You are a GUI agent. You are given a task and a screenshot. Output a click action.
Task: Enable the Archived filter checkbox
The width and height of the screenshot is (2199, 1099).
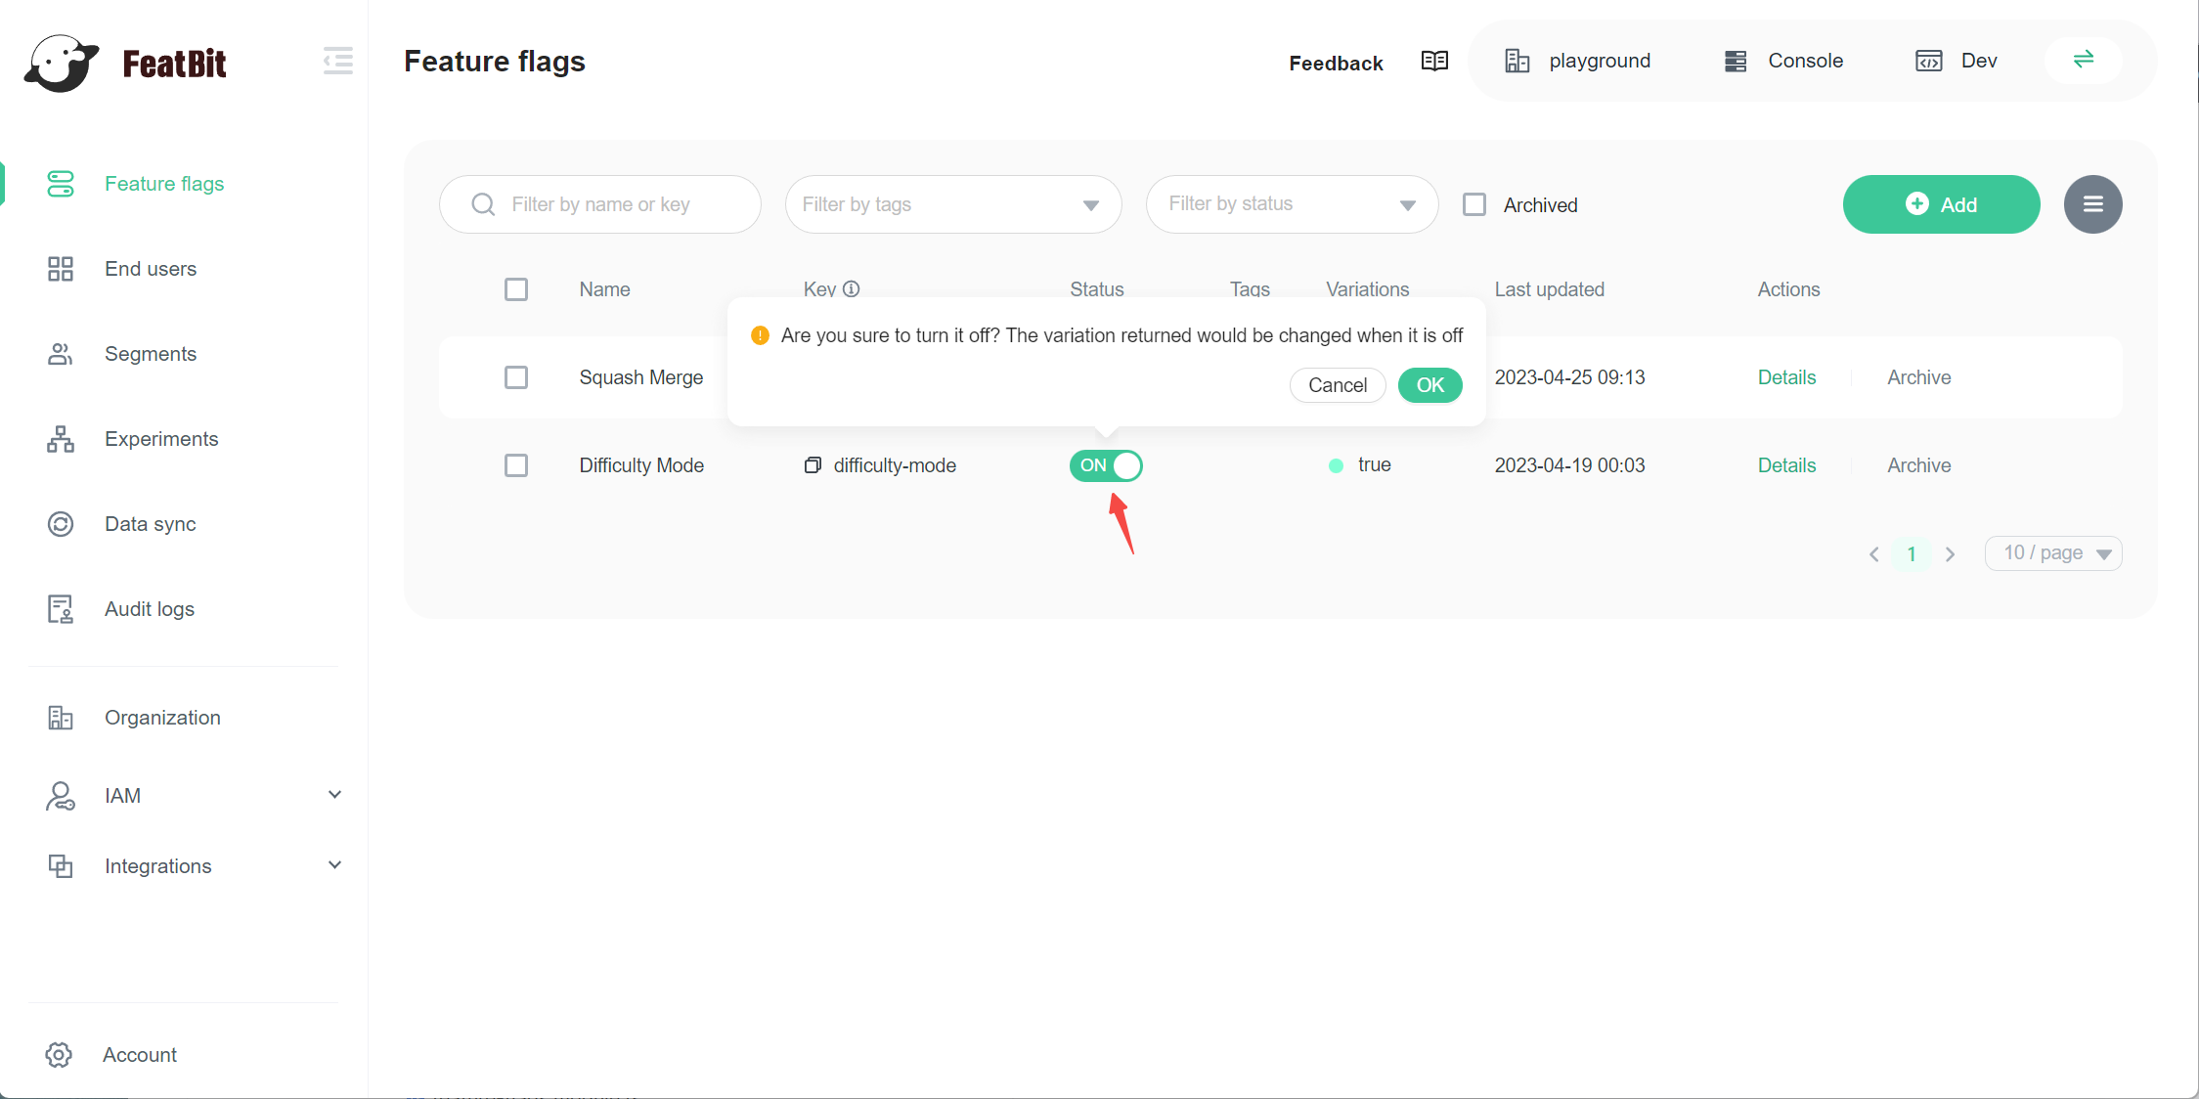point(1474,204)
